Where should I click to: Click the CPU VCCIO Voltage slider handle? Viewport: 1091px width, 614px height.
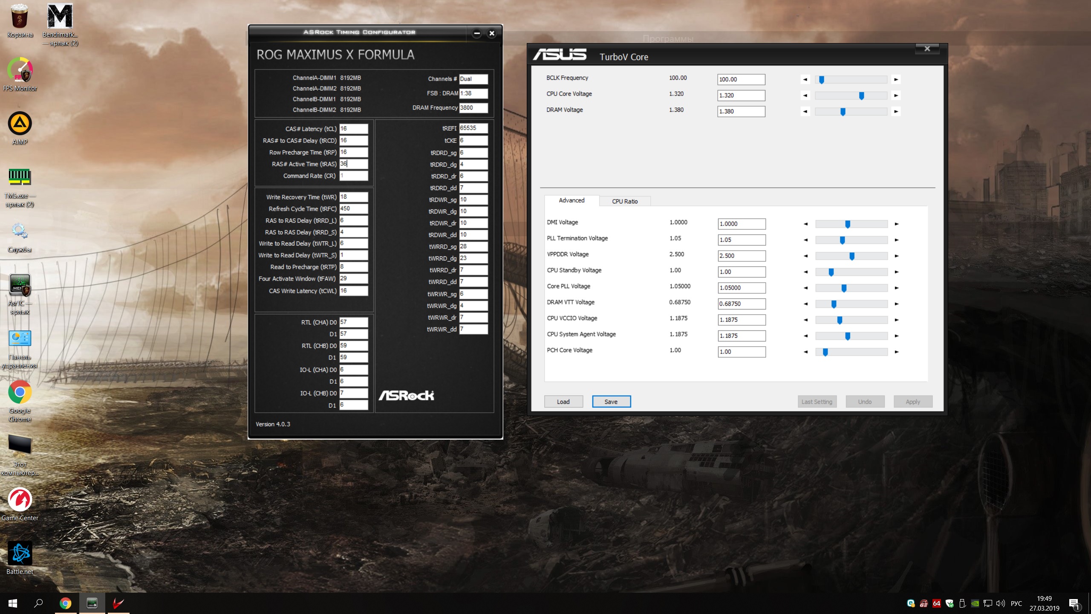pyautogui.click(x=840, y=320)
